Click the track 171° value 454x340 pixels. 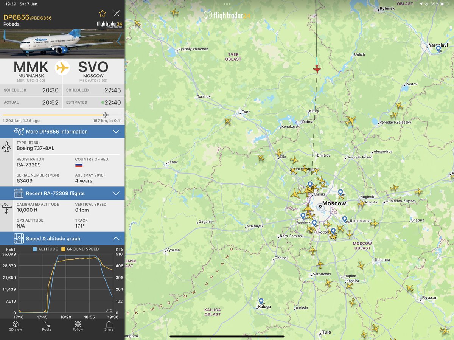click(x=80, y=226)
